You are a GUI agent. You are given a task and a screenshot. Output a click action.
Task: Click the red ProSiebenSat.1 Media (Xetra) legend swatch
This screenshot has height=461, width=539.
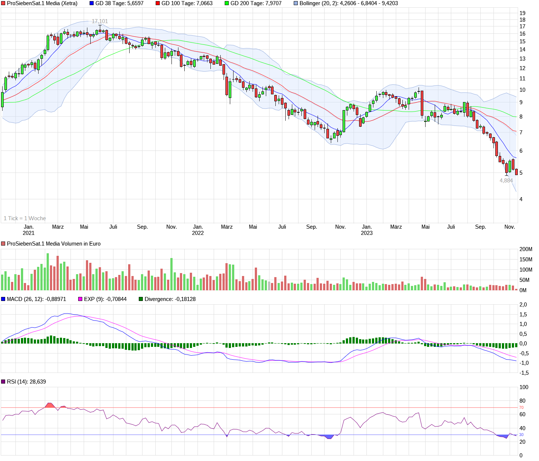(3, 3)
